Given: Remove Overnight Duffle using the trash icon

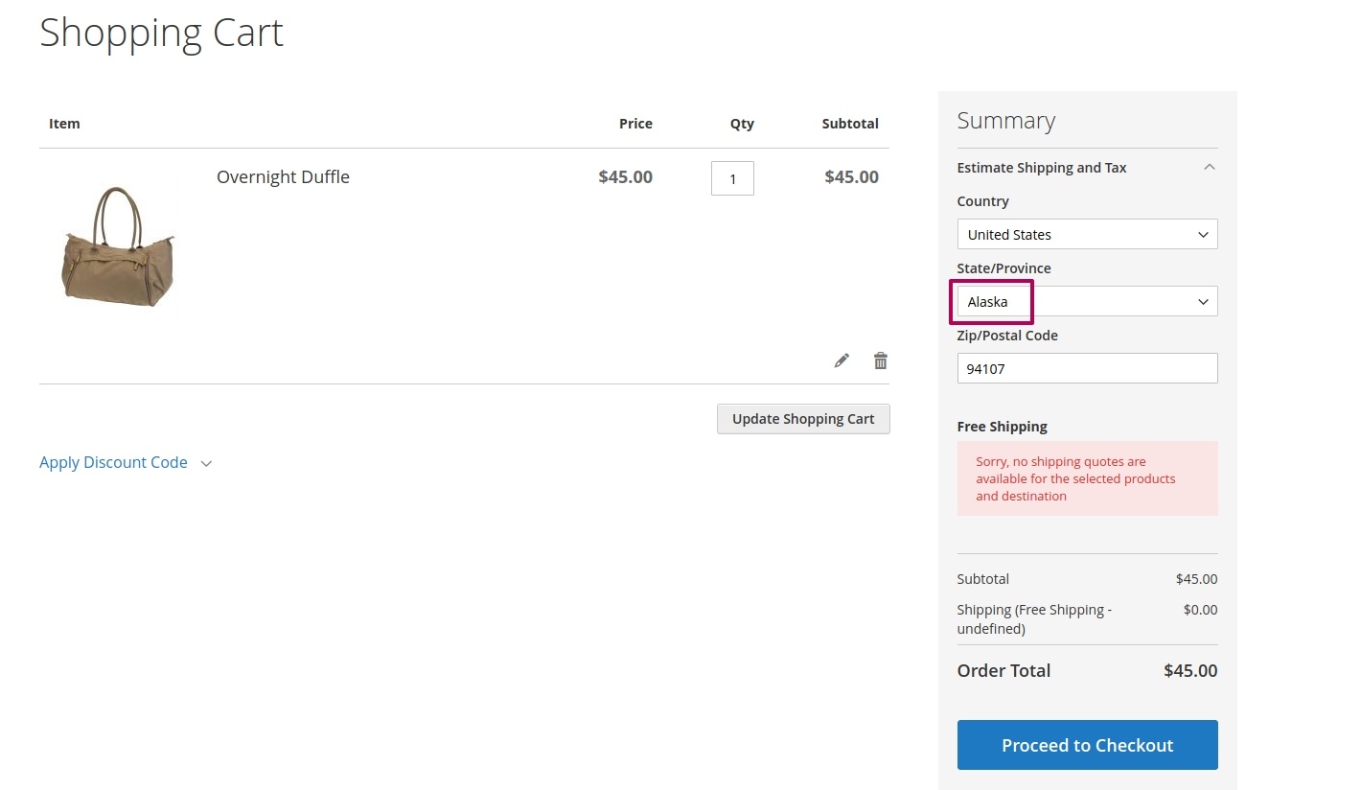Looking at the screenshot, I should 880,360.
